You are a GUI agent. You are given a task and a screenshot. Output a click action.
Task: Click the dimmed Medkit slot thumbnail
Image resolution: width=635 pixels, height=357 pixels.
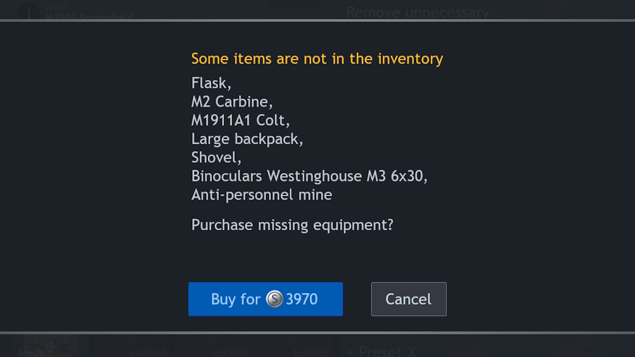click(x=50, y=346)
